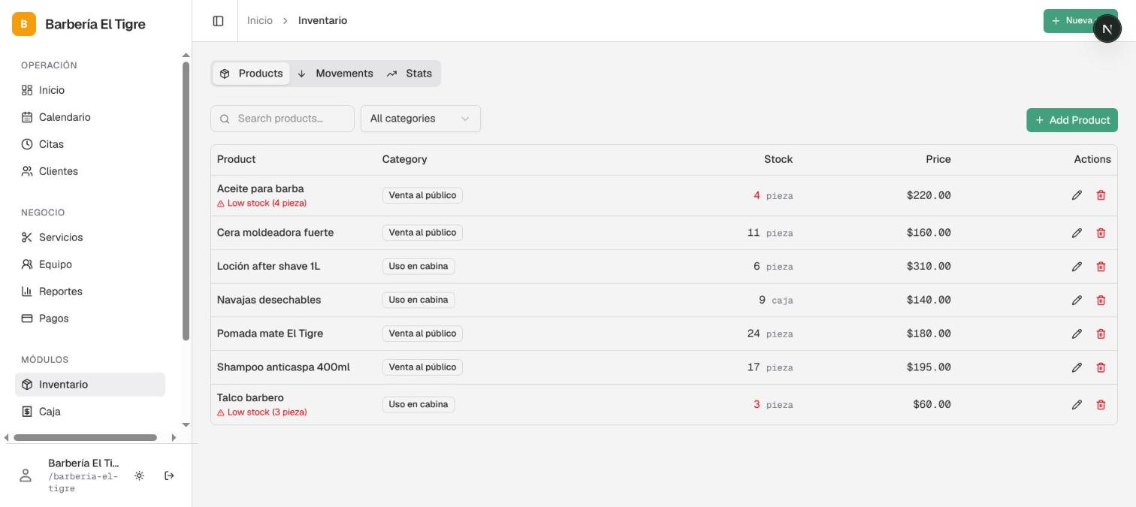The height and width of the screenshot is (507, 1136).
Task: Switch to the Products tab
Action: click(x=251, y=74)
